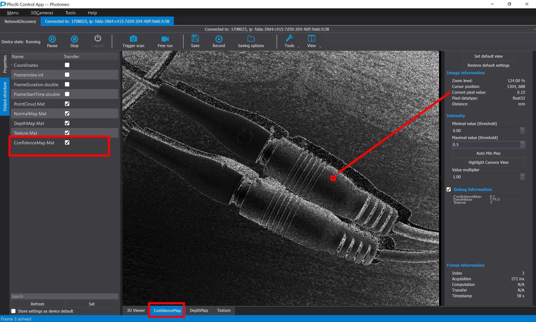Adjust Maximal value threshold stepper
Viewport: 536px width, 322px height.
click(x=522, y=145)
